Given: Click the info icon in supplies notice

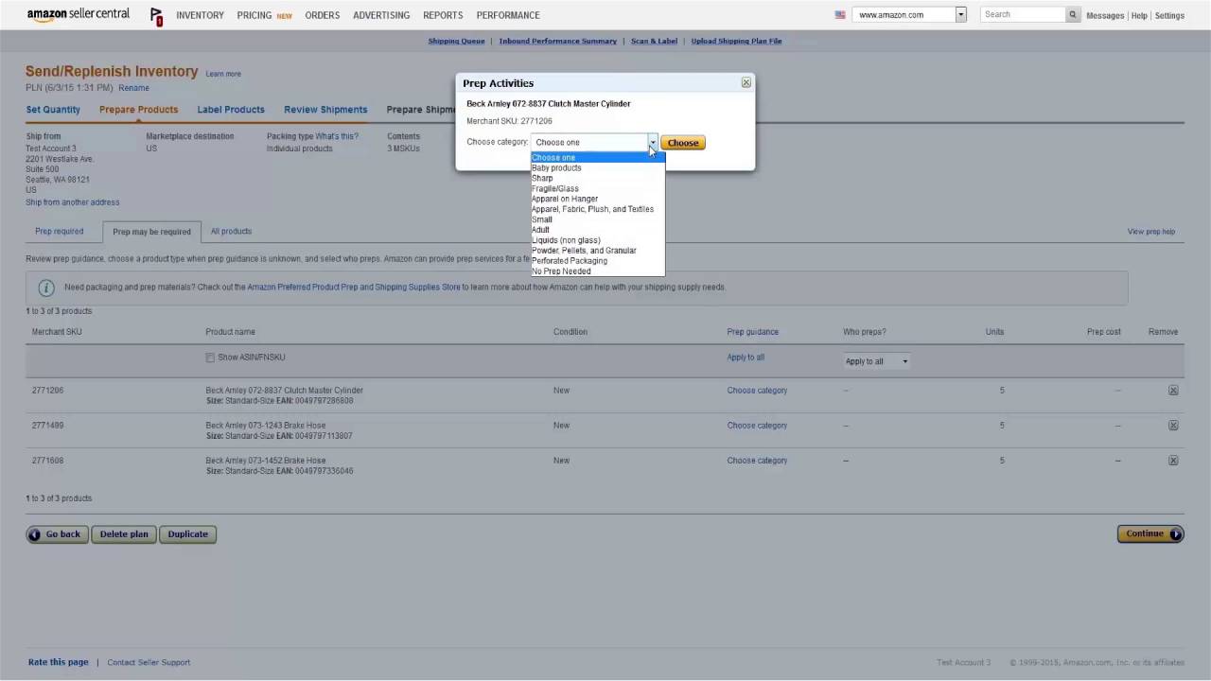Looking at the screenshot, I should [x=45, y=288].
